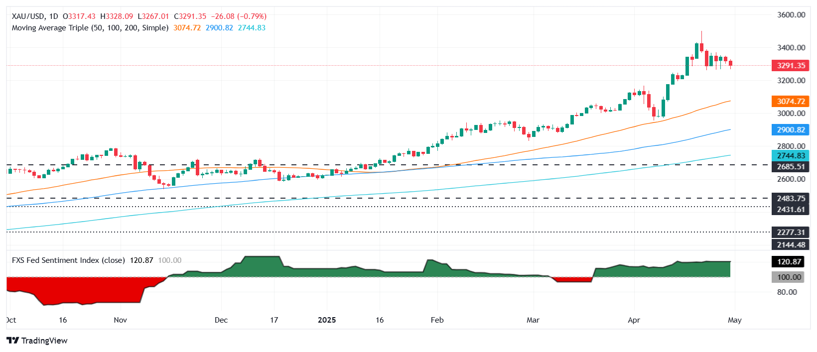
Task: Click the black 120.87 sentiment index tag
Action: [x=789, y=262]
